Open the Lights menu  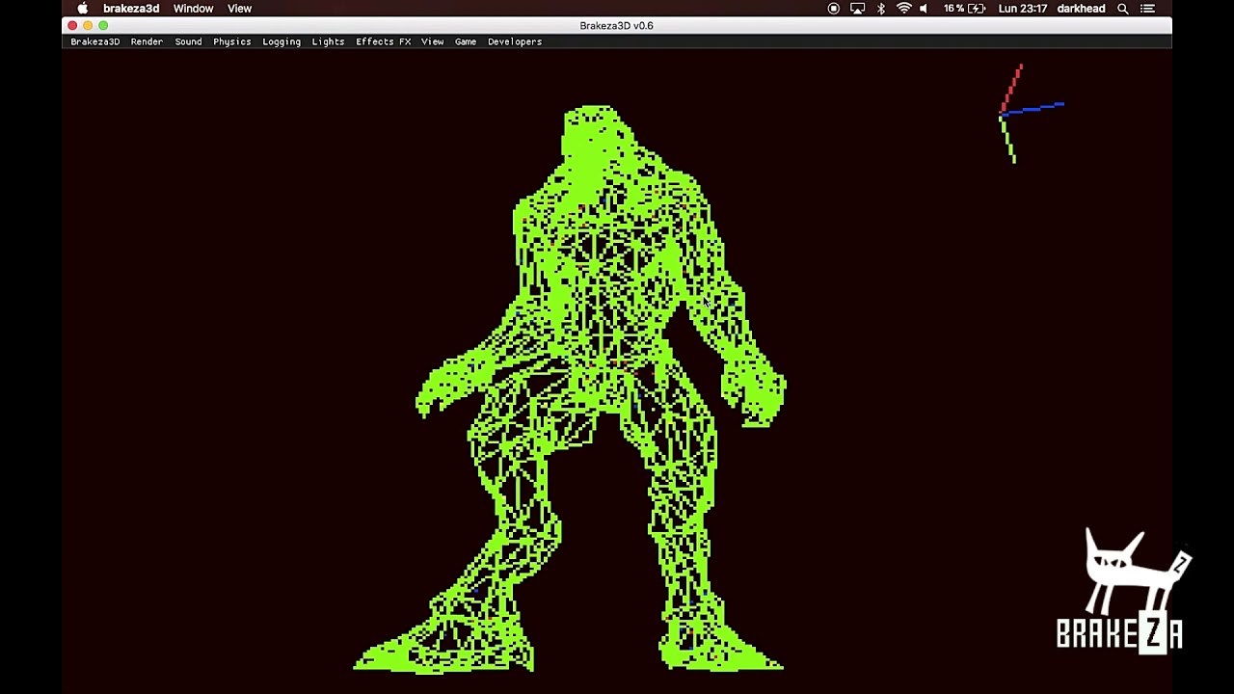(x=328, y=41)
